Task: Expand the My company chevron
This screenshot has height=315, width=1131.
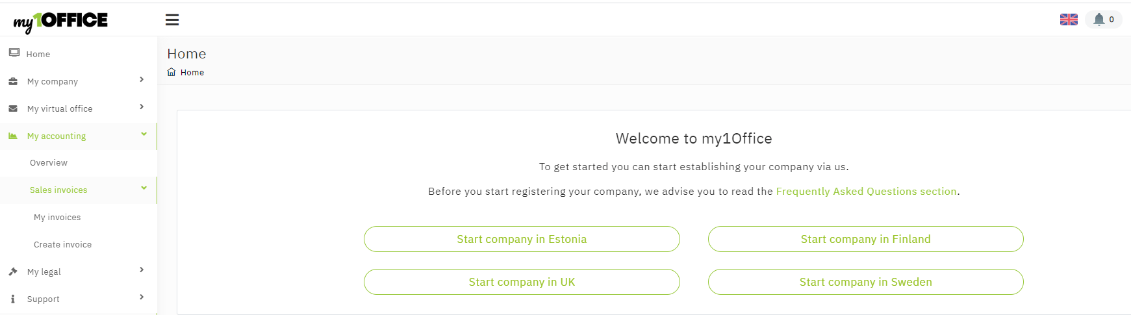Action: (142, 80)
